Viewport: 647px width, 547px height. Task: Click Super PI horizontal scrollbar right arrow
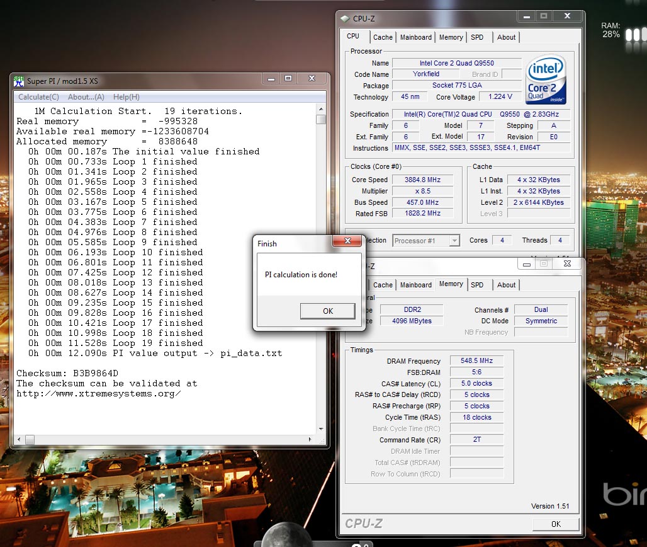(312, 439)
